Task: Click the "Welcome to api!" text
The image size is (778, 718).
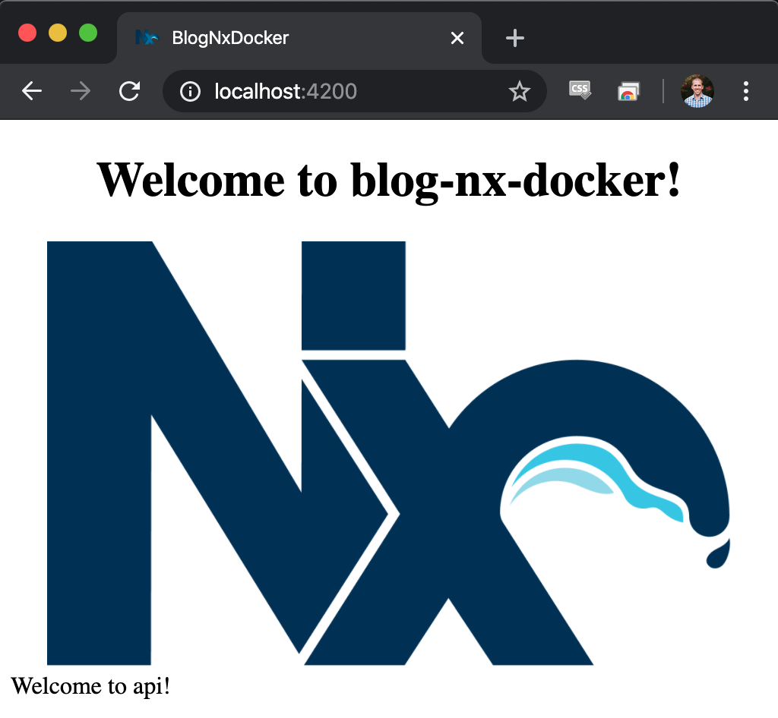Action: 91,686
